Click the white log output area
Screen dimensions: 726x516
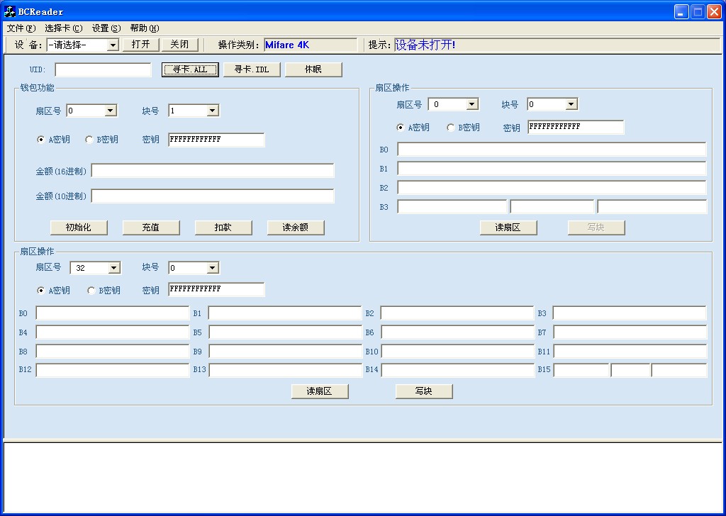click(363, 478)
